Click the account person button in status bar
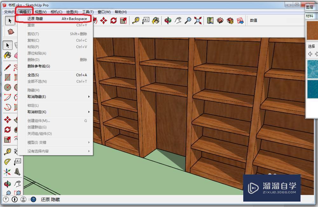318x207 pixels. click(23, 199)
